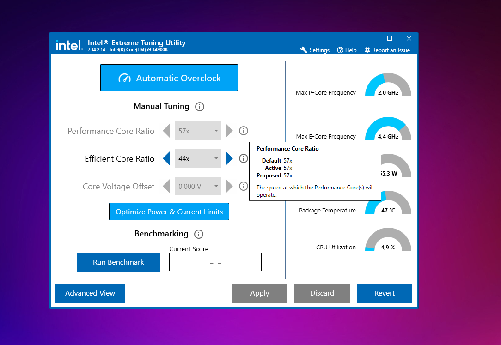Viewport: 501px width, 345px height.
Task: Click the Efficient Core Ratio label
Action: click(120, 158)
